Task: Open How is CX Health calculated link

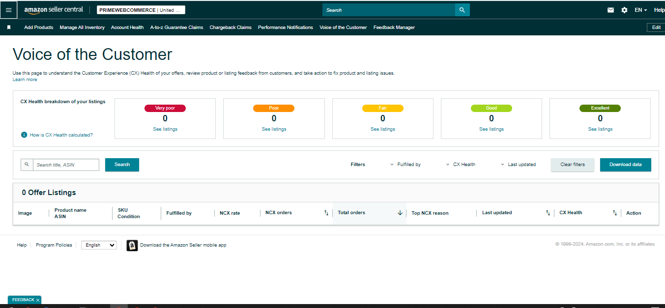Action: 61,135
